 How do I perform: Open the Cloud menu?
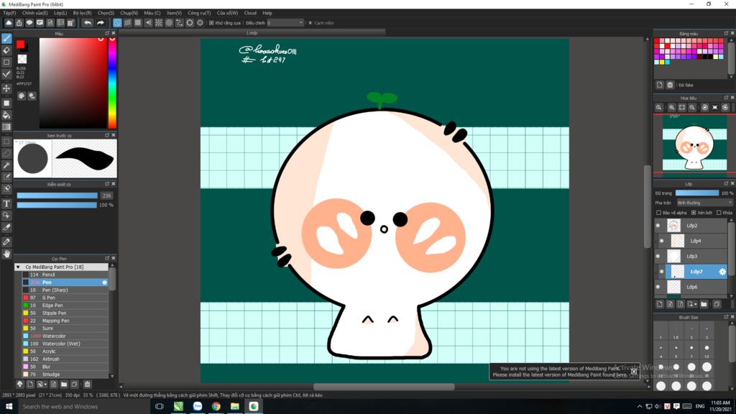coord(250,13)
